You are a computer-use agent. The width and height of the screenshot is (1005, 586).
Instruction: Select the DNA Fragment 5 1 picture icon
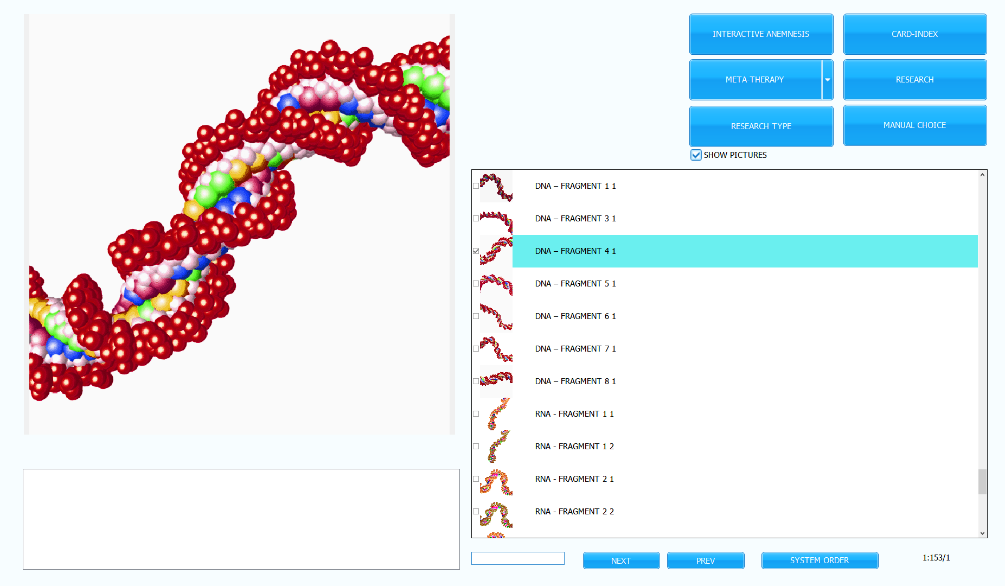pos(496,284)
